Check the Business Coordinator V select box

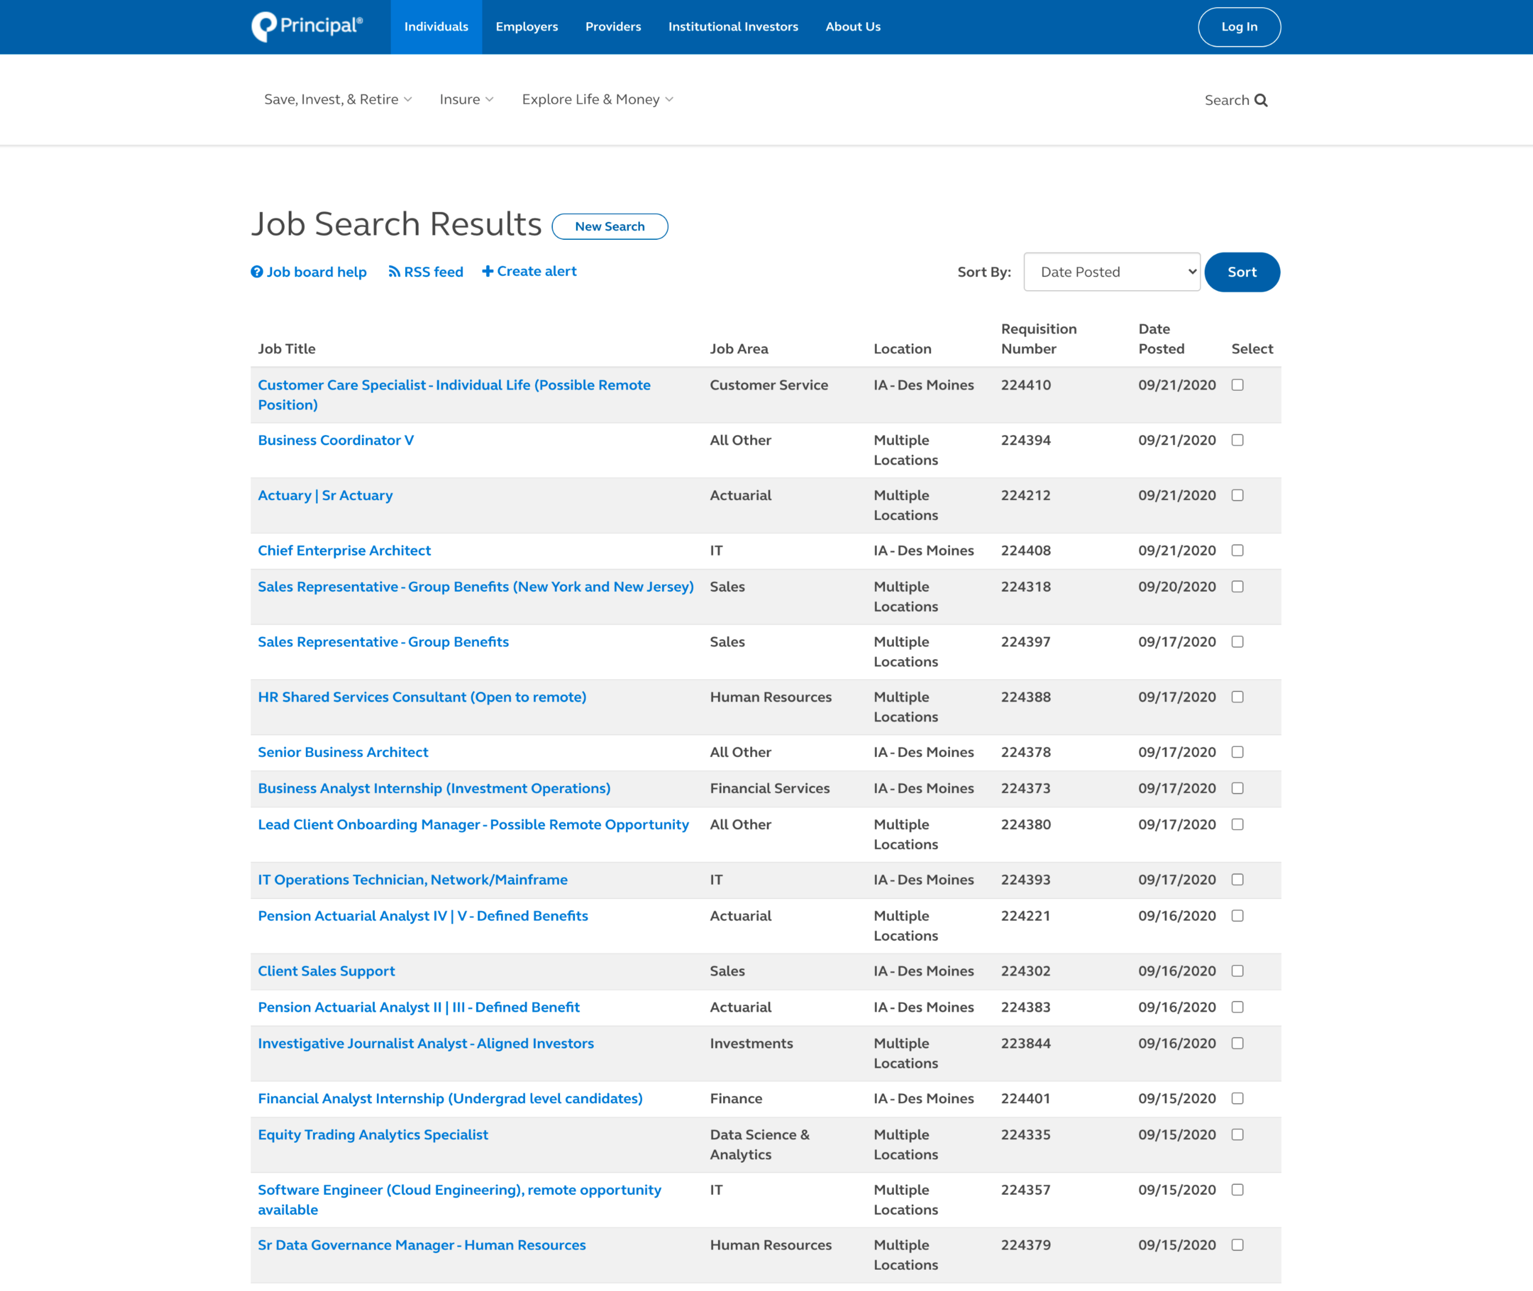(x=1238, y=440)
